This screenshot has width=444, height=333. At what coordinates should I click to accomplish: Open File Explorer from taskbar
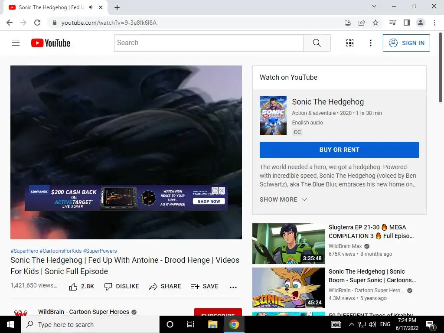point(212,324)
